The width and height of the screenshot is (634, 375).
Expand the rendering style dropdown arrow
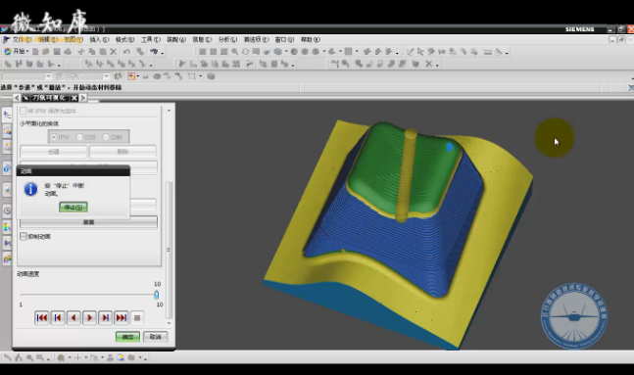coord(286,52)
